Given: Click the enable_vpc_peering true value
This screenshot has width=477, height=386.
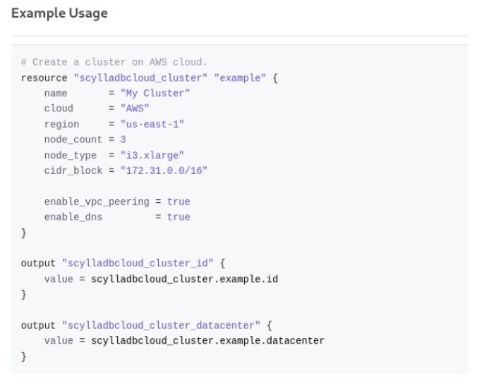Looking at the screenshot, I should point(179,201).
